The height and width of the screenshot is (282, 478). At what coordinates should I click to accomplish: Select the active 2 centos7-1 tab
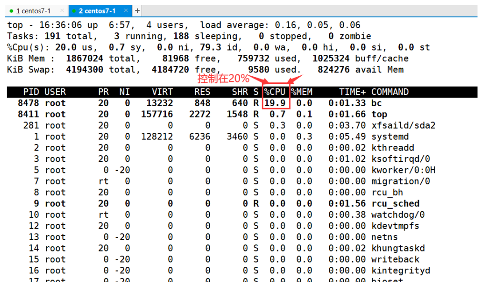click(x=100, y=11)
